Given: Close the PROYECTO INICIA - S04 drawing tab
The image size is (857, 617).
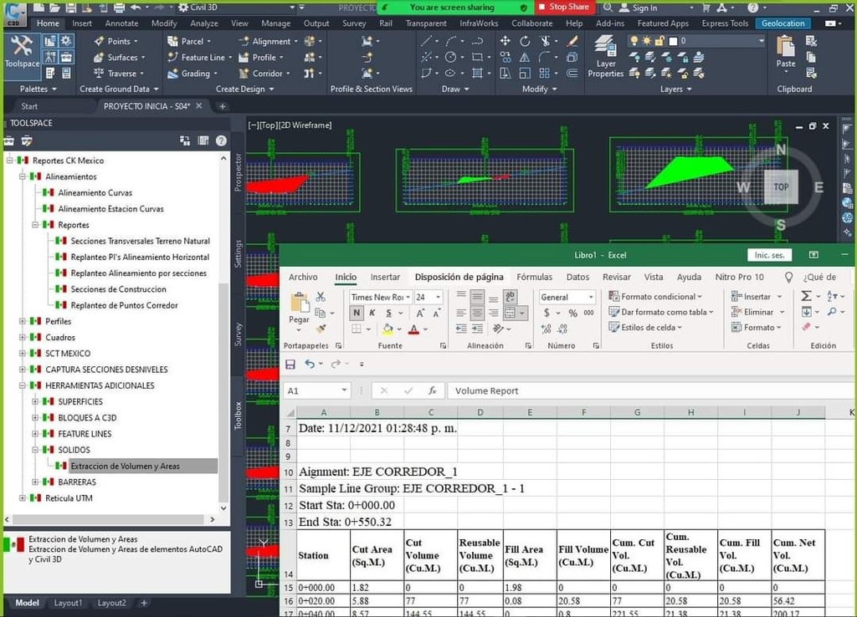Looking at the screenshot, I should click(199, 106).
